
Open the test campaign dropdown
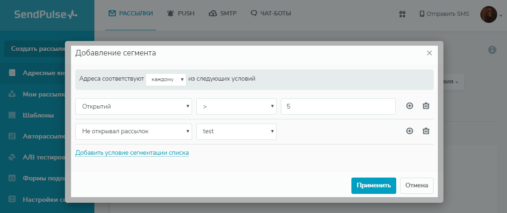click(236, 131)
